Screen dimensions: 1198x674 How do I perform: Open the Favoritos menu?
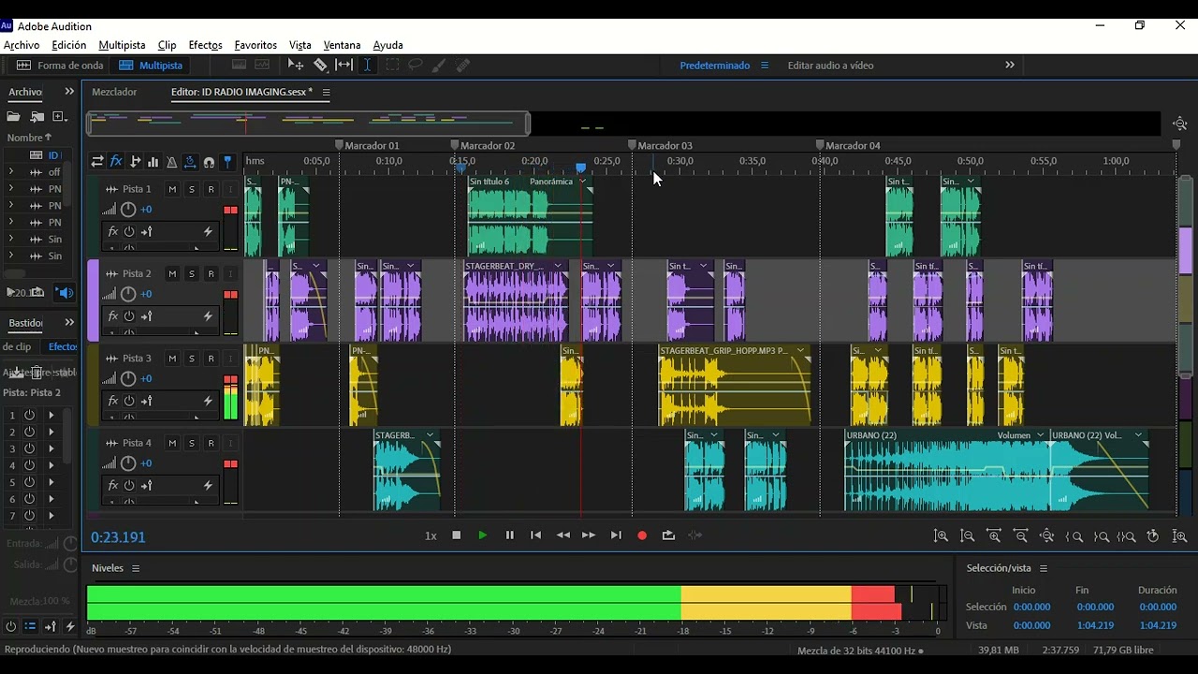(256, 45)
